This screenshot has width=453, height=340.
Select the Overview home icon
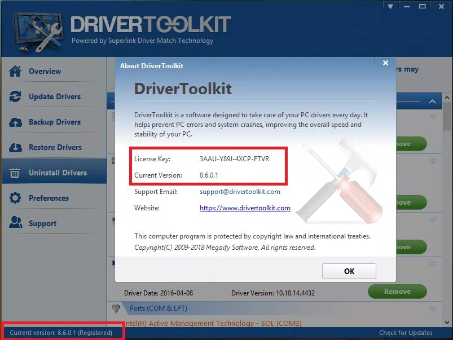pyautogui.click(x=16, y=71)
